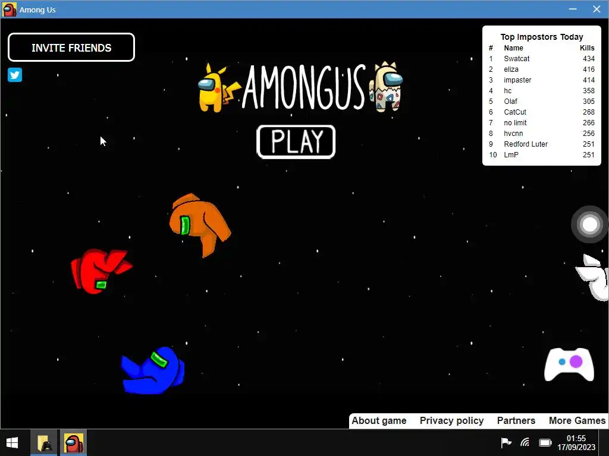Click the Name column header

pos(513,47)
